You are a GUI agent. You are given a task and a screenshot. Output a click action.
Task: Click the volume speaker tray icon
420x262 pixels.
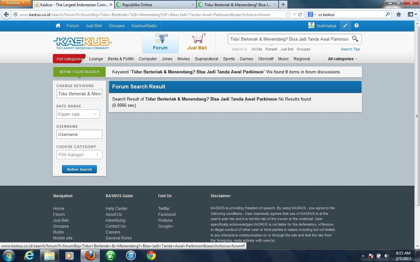[x=387, y=256]
